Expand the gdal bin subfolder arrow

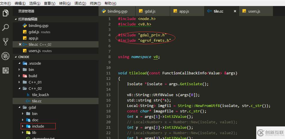tap(23, 114)
